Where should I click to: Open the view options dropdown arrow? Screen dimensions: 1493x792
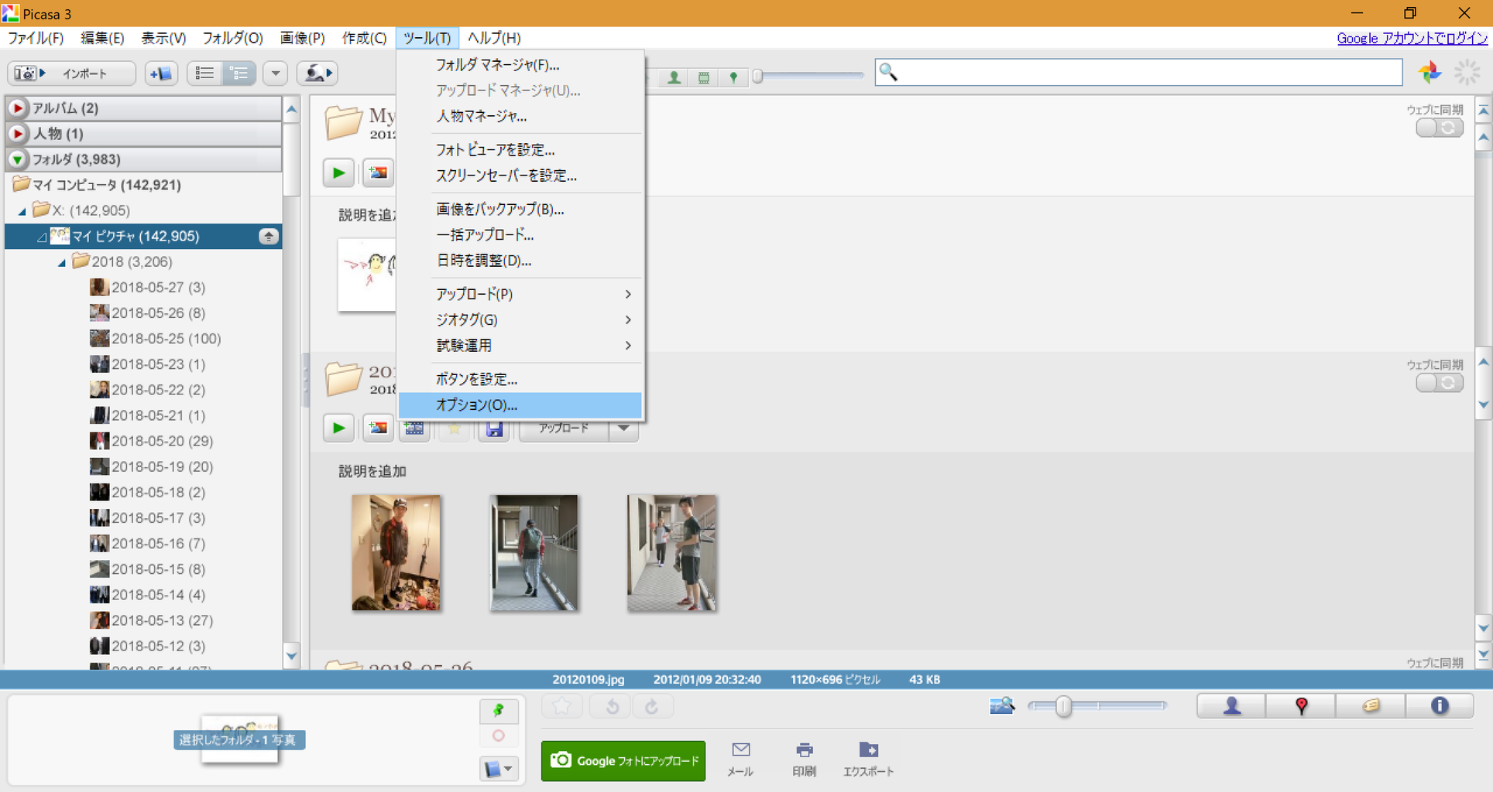click(275, 73)
